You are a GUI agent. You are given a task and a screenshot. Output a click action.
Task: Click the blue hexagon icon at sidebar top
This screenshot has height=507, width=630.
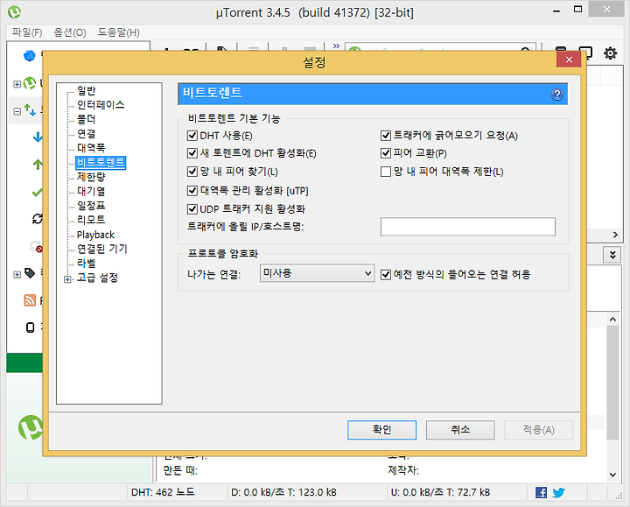30,55
